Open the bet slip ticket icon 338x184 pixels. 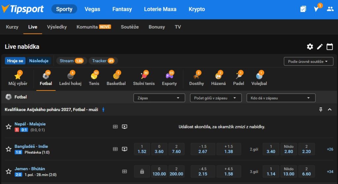(303, 9)
